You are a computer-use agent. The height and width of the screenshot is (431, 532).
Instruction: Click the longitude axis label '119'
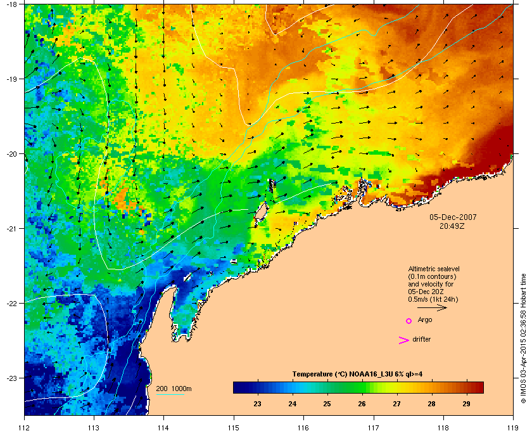pyautogui.click(x=513, y=427)
